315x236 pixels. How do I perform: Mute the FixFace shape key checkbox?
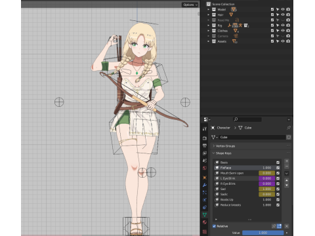point(278,168)
